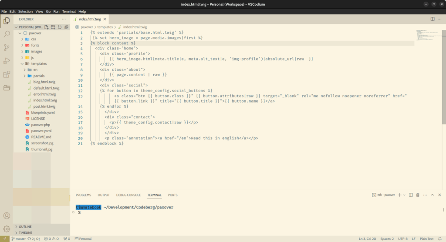Open the Manage gear icon
Viewport: 446px width, 242px height.
[7, 229]
